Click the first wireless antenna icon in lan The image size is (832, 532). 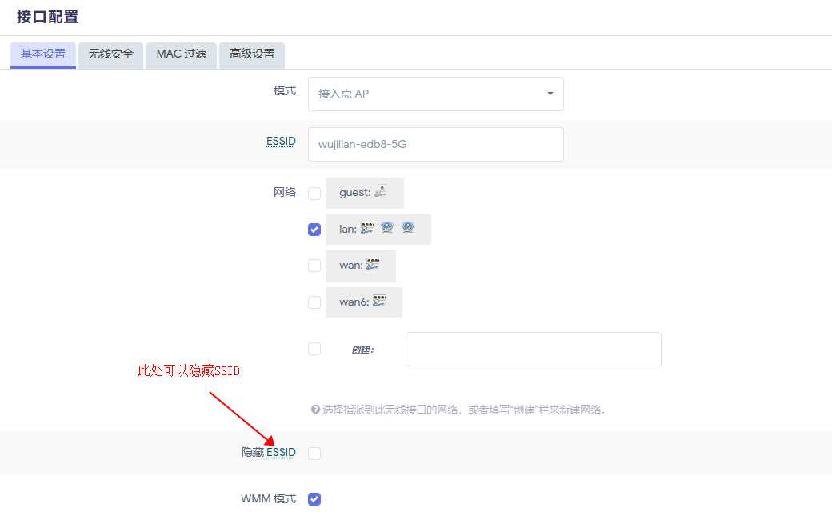387,228
